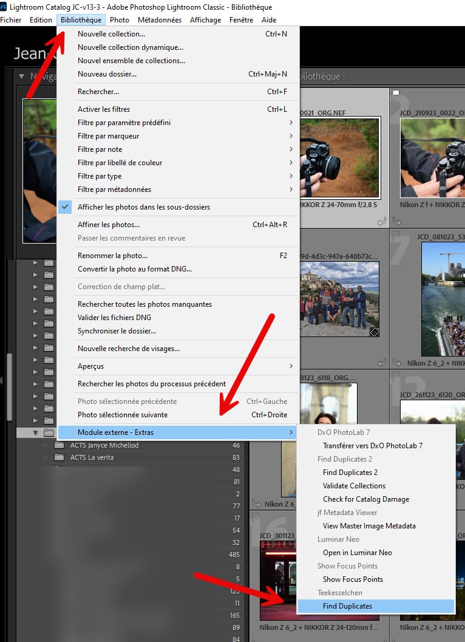This screenshot has width=465, height=642.
Task: Choose Open in Luminar Neo
Action: click(376, 553)
